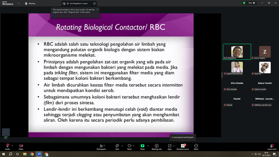Image resolution: width=279 pixels, height=157 pixels.
Task: Open the volume icon in the system tray
Action: 259,154
